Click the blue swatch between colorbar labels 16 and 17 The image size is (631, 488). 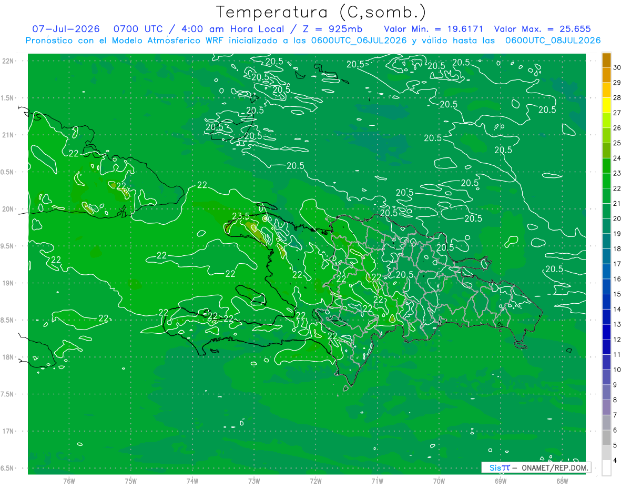[606, 272]
